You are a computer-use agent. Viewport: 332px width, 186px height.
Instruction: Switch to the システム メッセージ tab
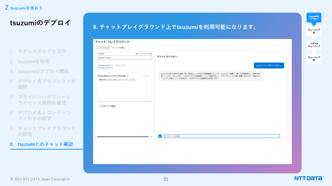[x=105, y=66]
